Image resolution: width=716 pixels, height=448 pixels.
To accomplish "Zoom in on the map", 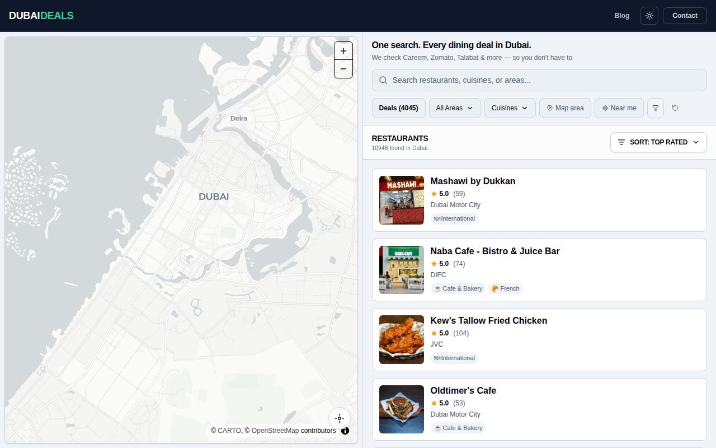I will pos(343,51).
